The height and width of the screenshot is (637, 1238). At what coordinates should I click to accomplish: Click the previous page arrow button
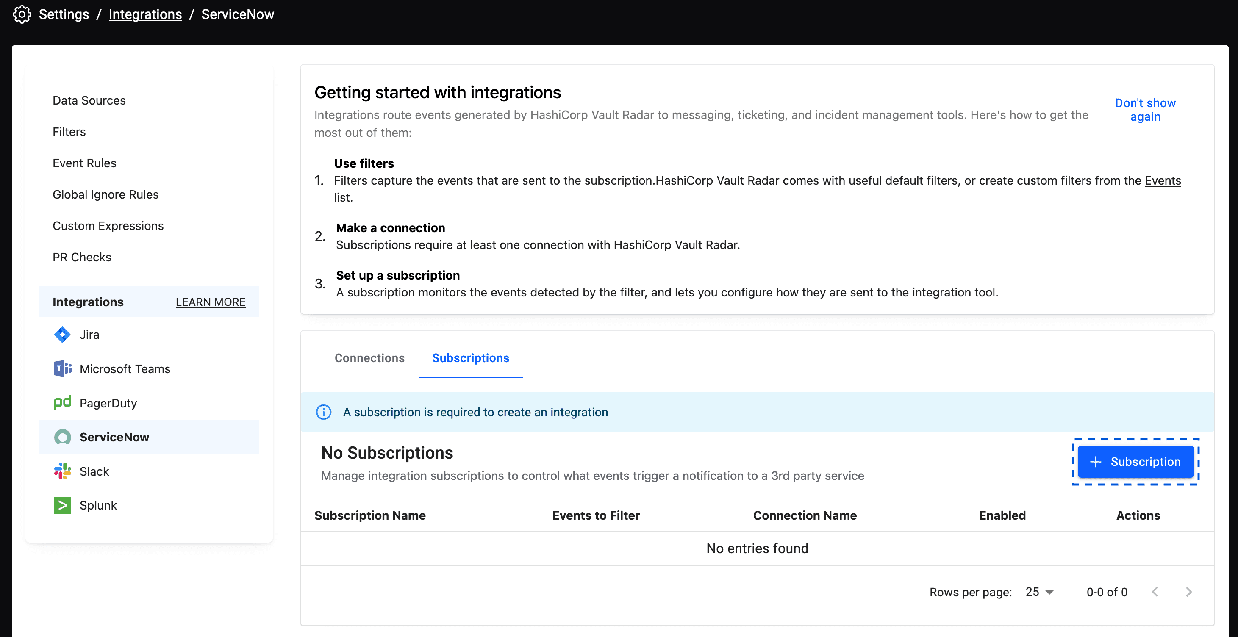1155,592
